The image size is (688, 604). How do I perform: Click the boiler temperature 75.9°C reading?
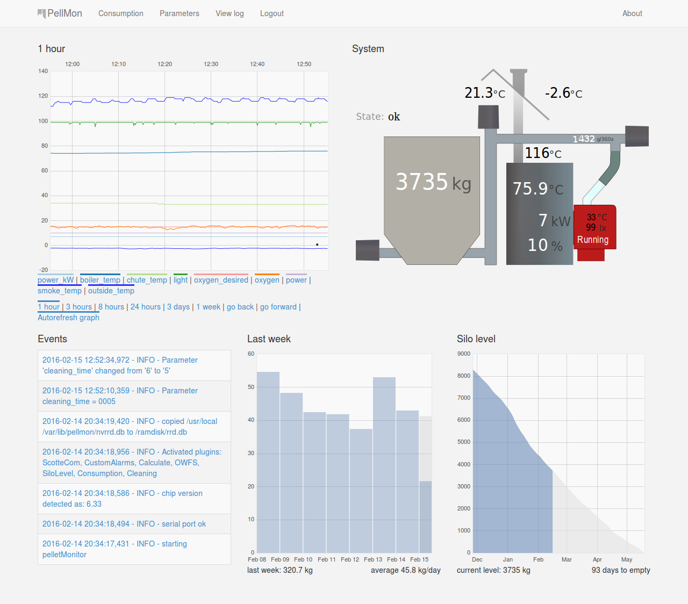537,189
